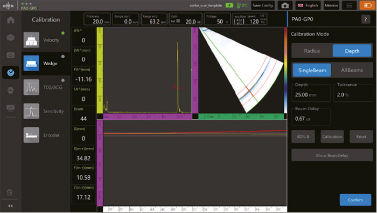Open the Wedge calibration tab
This screenshot has width=377, height=213.
pyautogui.click(x=46, y=63)
